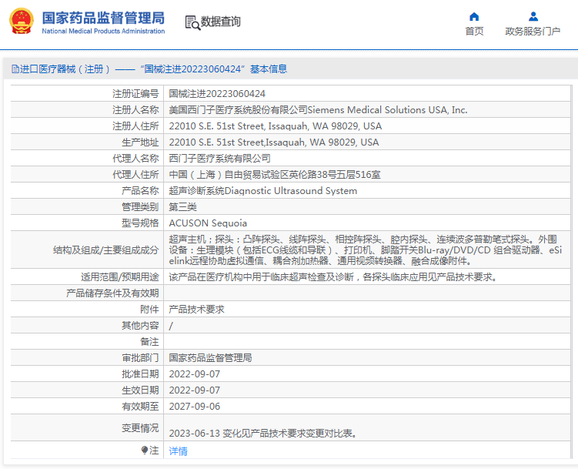Select the 附件 value 产品技术要求
This screenshot has width=578, height=469.
coord(196,310)
